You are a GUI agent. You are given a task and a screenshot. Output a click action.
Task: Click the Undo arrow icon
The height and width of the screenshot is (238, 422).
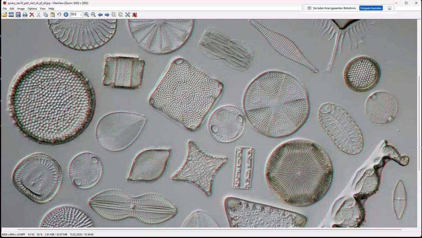(x=59, y=15)
